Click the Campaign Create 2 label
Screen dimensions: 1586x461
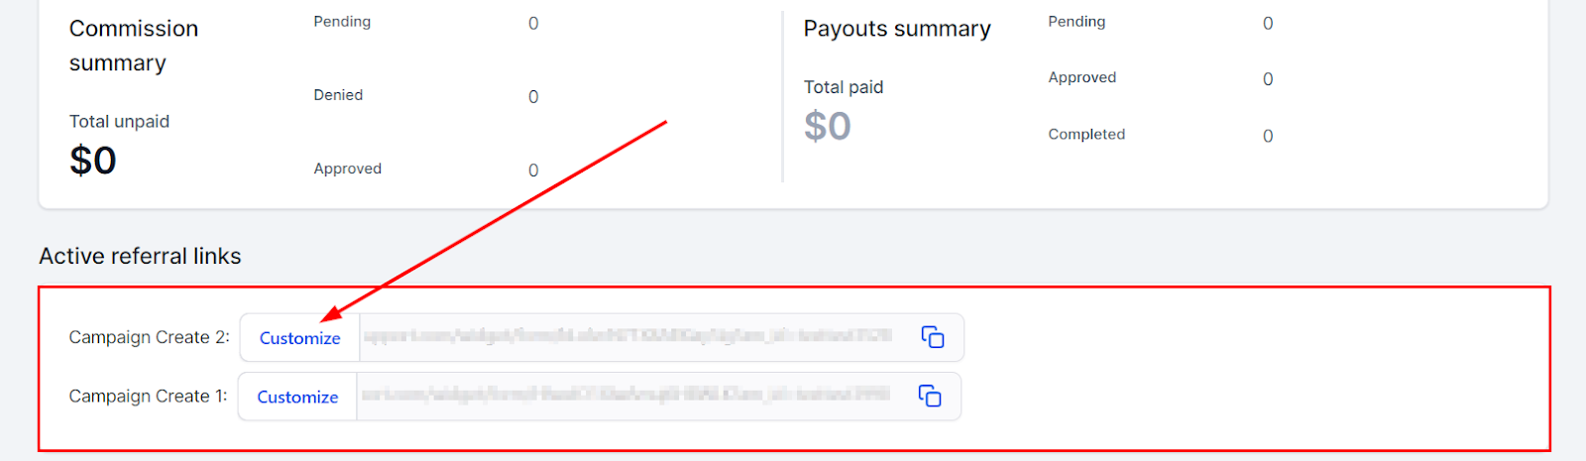[149, 337]
